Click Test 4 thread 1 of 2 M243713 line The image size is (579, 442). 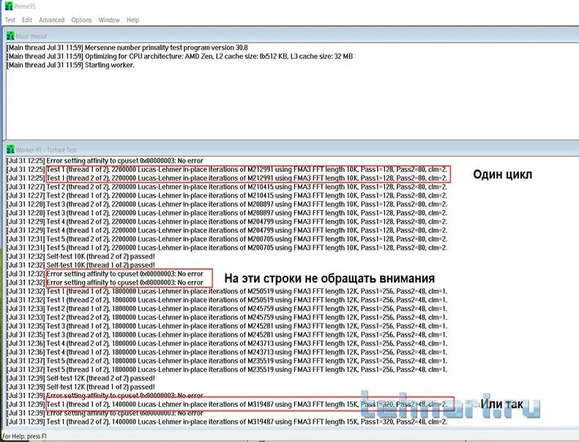(x=227, y=352)
